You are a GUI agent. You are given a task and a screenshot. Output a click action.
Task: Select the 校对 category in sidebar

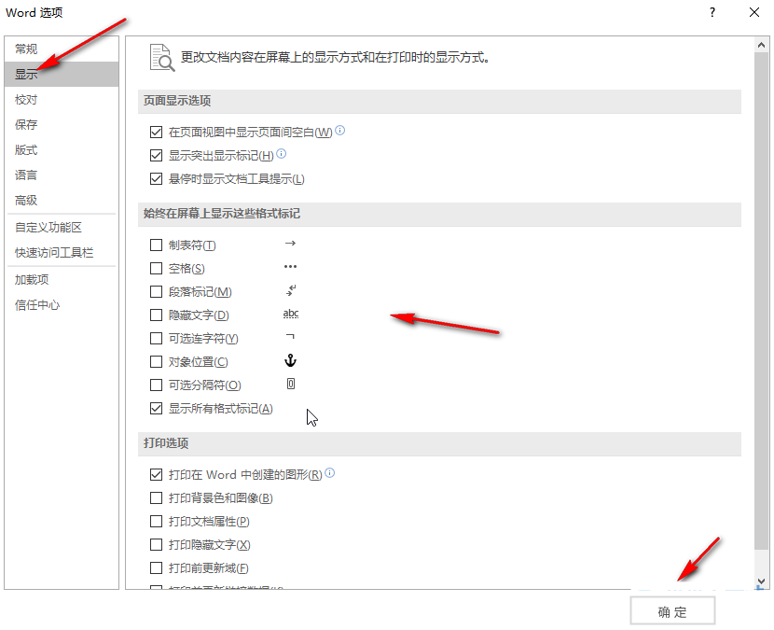coord(25,99)
